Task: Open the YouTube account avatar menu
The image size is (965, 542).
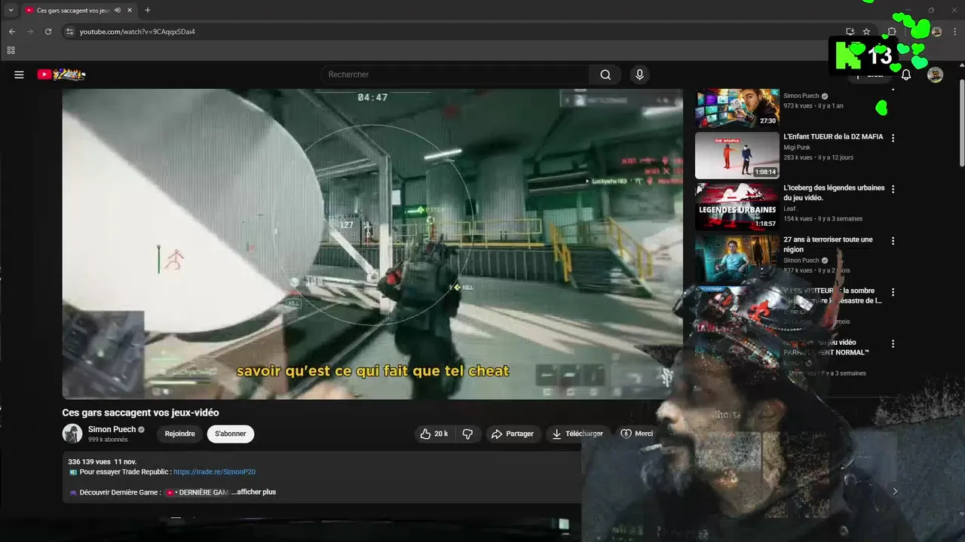Action: pyautogui.click(x=935, y=75)
